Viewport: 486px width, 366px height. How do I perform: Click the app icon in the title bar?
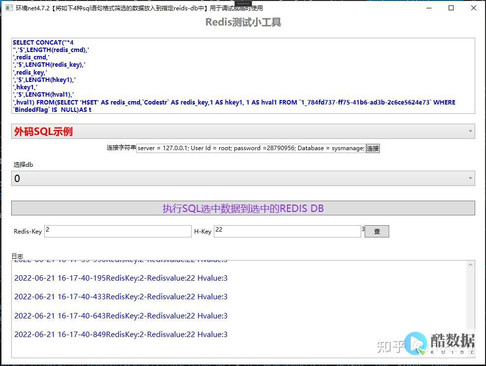9,8
